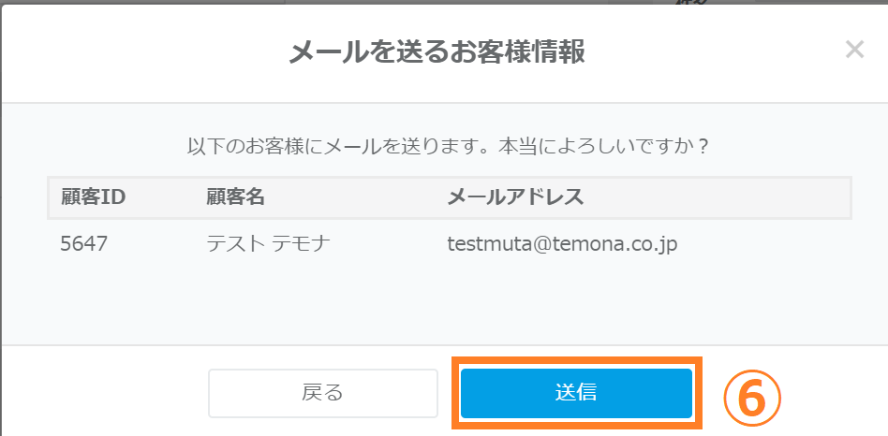The height and width of the screenshot is (436, 888).
Task: Click the メールアドレス column header
Action: click(515, 197)
